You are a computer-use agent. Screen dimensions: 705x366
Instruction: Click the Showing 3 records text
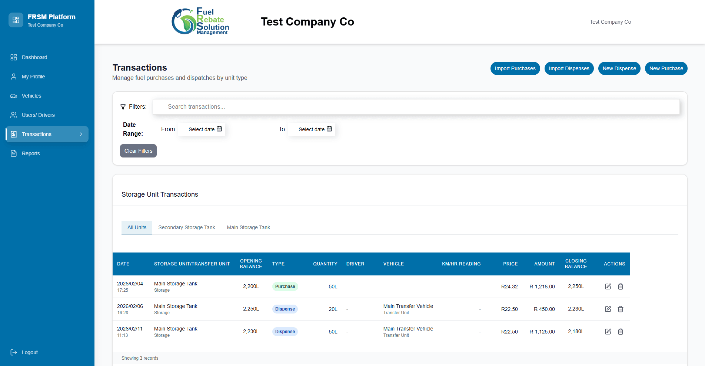[x=140, y=358]
